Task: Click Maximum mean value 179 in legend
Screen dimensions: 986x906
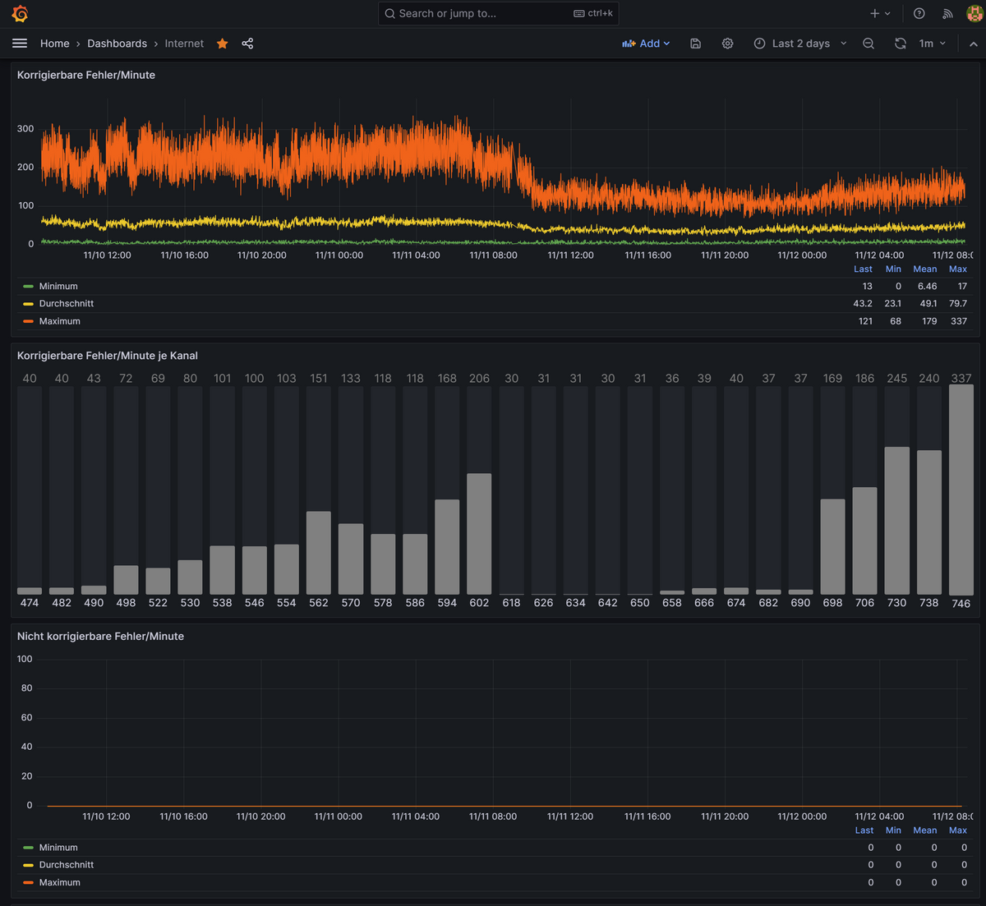Action: (929, 321)
